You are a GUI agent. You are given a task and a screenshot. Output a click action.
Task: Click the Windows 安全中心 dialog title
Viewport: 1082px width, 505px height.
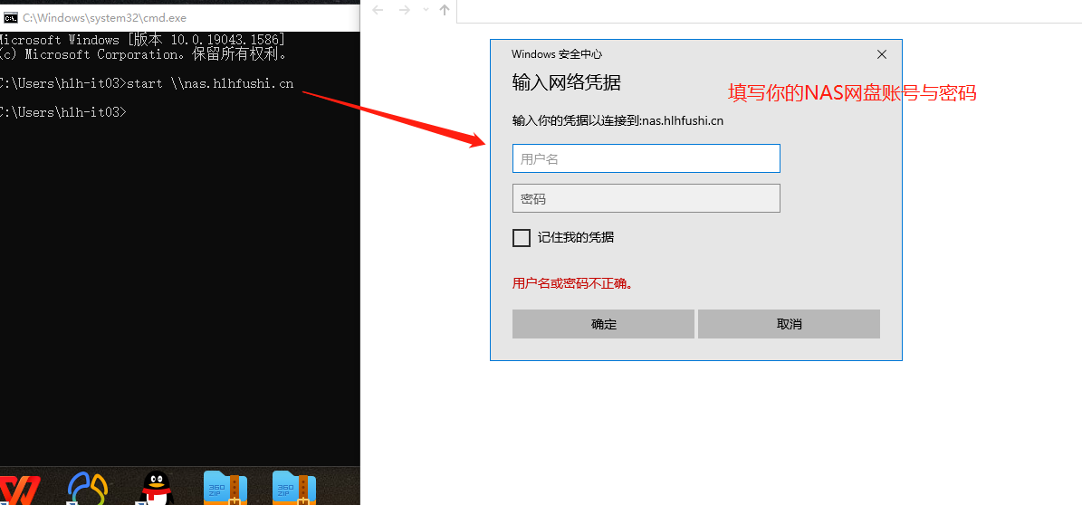click(x=558, y=54)
